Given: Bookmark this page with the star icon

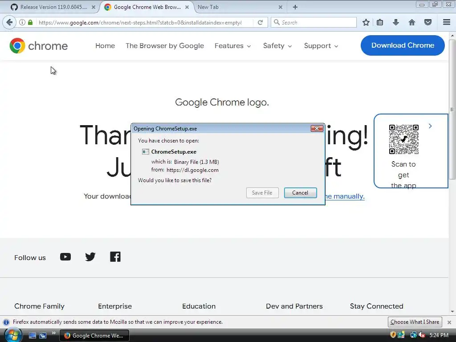Looking at the screenshot, I should tap(366, 22).
